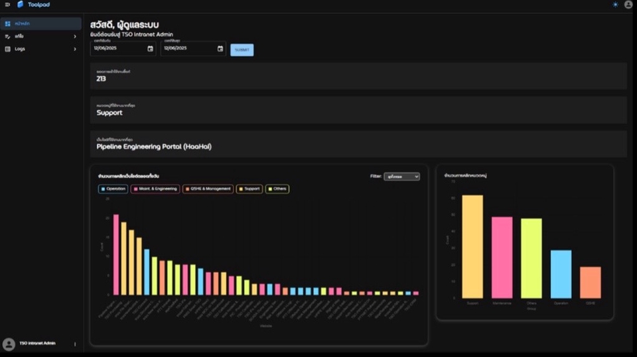Expand the second sidebar item chevron
Image resolution: width=637 pixels, height=357 pixels.
coord(75,36)
